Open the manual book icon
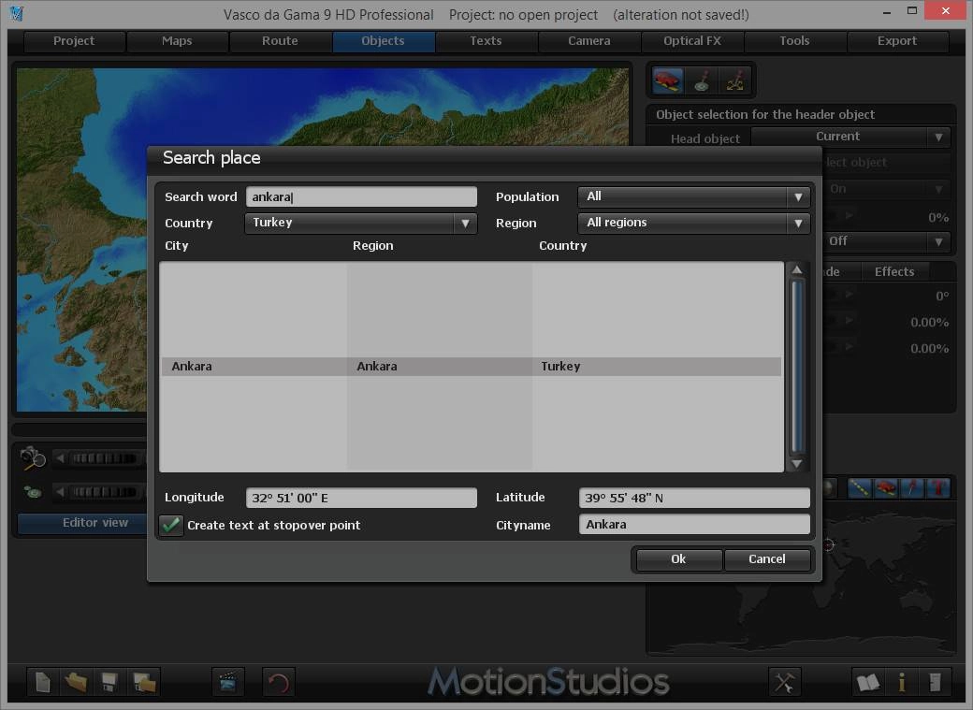 (867, 682)
